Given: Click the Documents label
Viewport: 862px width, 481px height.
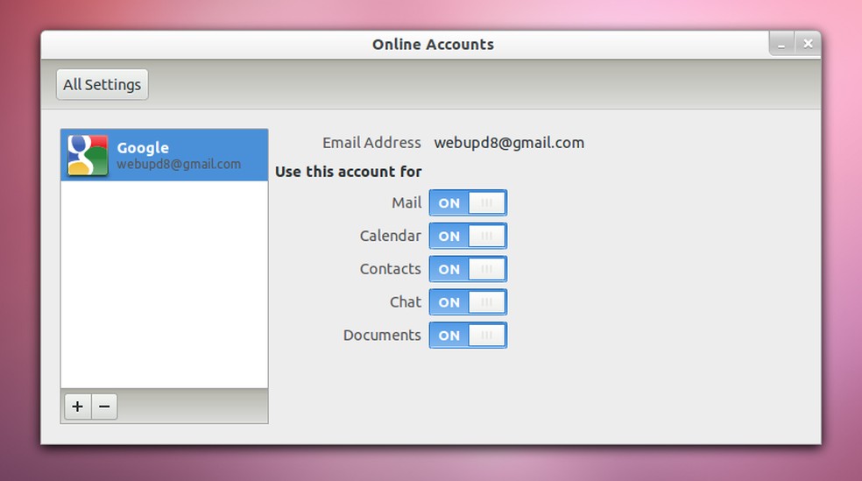Looking at the screenshot, I should (x=382, y=335).
